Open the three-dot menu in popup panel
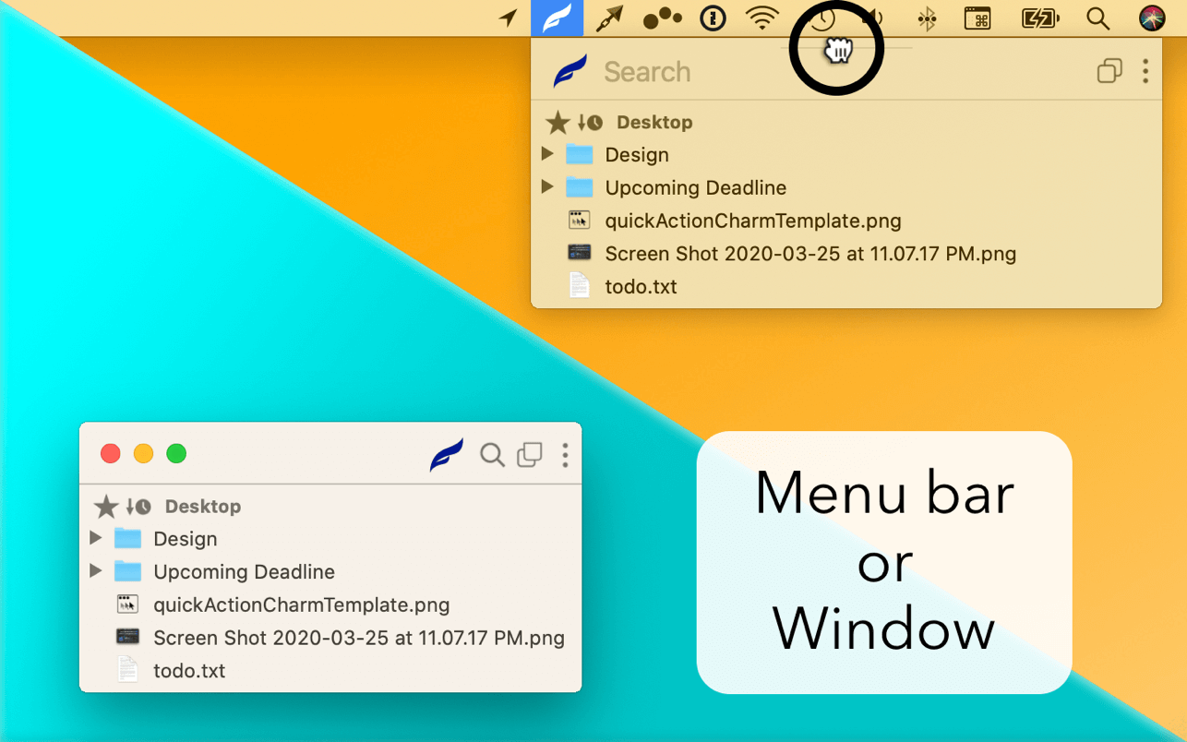The width and height of the screenshot is (1187, 742). pyautogui.click(x=1145, y=71)
